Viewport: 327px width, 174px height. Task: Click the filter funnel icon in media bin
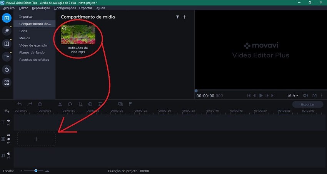(x=177, y=17)
